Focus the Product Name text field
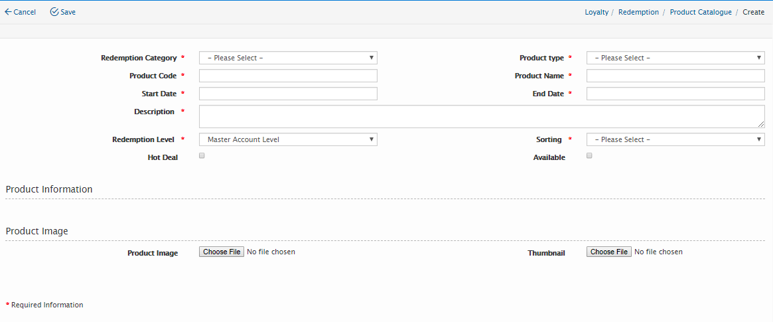 click(675, 76)
